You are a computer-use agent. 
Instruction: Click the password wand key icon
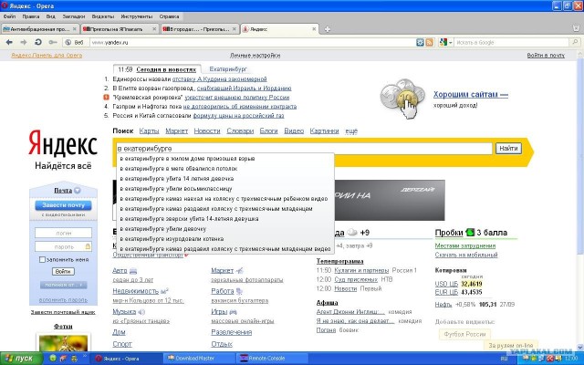(53, 43)
